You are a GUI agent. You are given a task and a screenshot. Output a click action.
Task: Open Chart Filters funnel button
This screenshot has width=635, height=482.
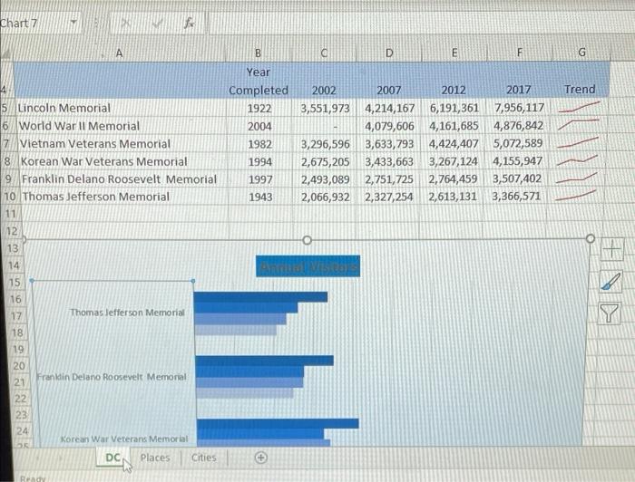coord(610,313)
